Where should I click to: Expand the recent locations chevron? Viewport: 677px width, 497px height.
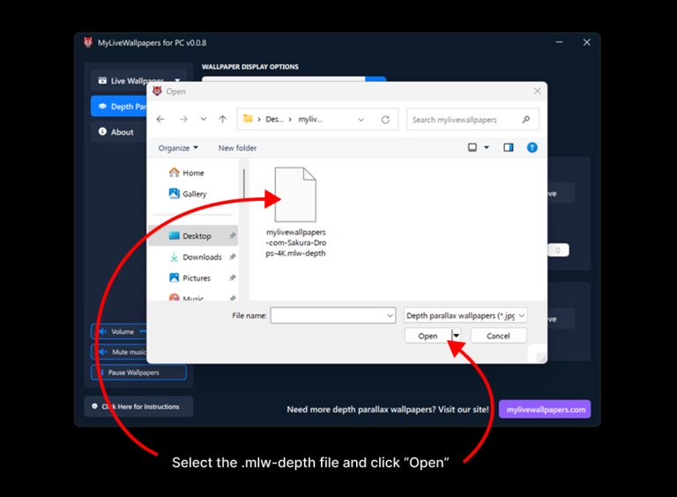click(204, 120)
